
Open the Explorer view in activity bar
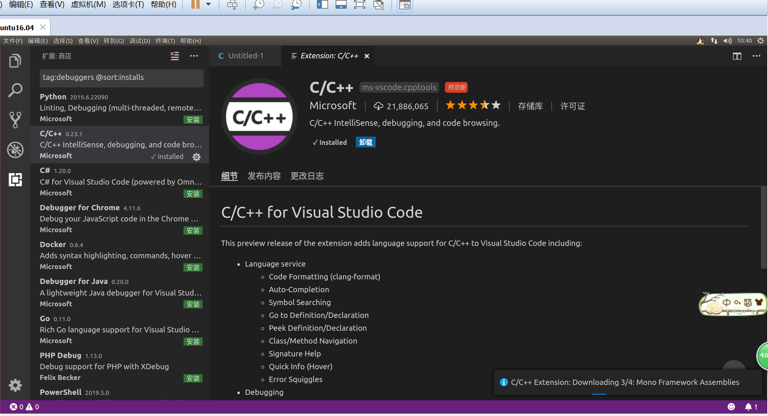pos(15,61)
